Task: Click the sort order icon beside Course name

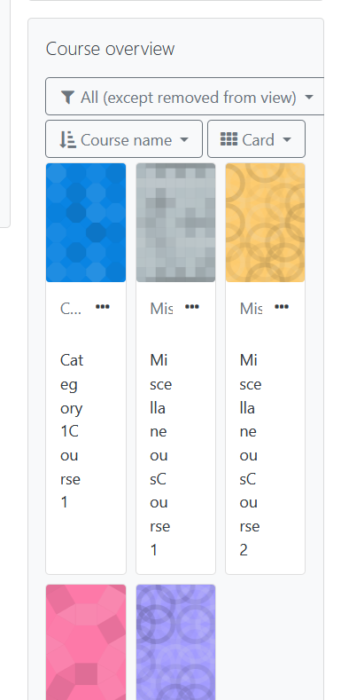Action: point(67,139)
